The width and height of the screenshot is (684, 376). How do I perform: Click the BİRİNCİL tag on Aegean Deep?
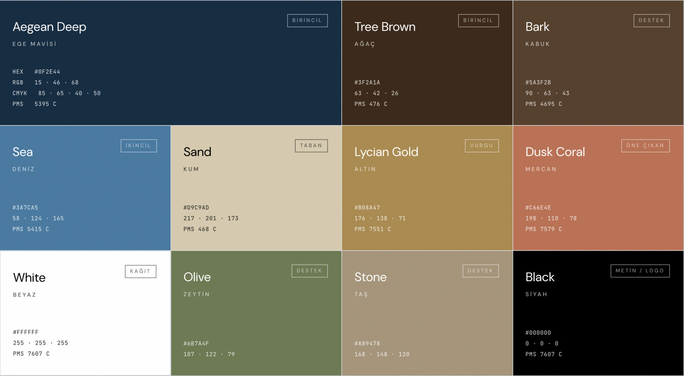pos(307,20)
